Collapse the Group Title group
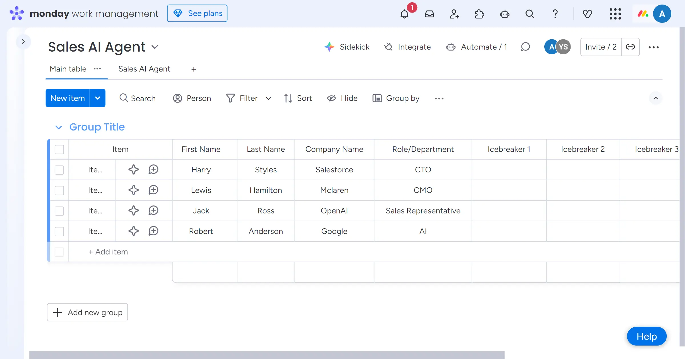The image size is (685, 359). coord(59,127)
